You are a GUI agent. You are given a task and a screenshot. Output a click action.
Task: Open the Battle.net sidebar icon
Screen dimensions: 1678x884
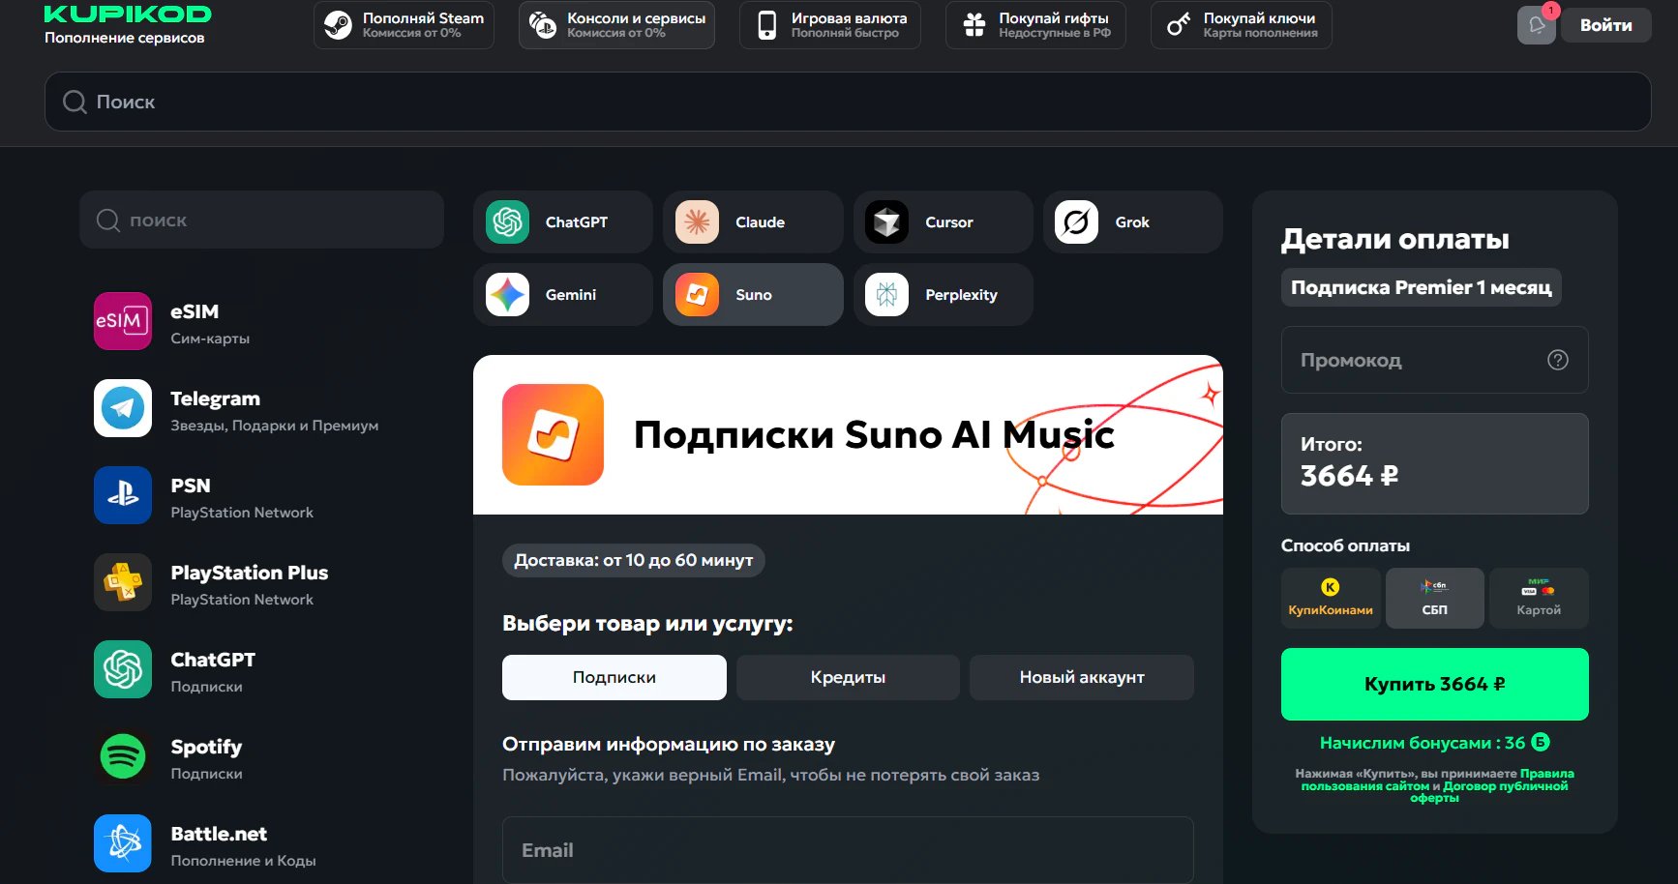[x=123, y=843]
